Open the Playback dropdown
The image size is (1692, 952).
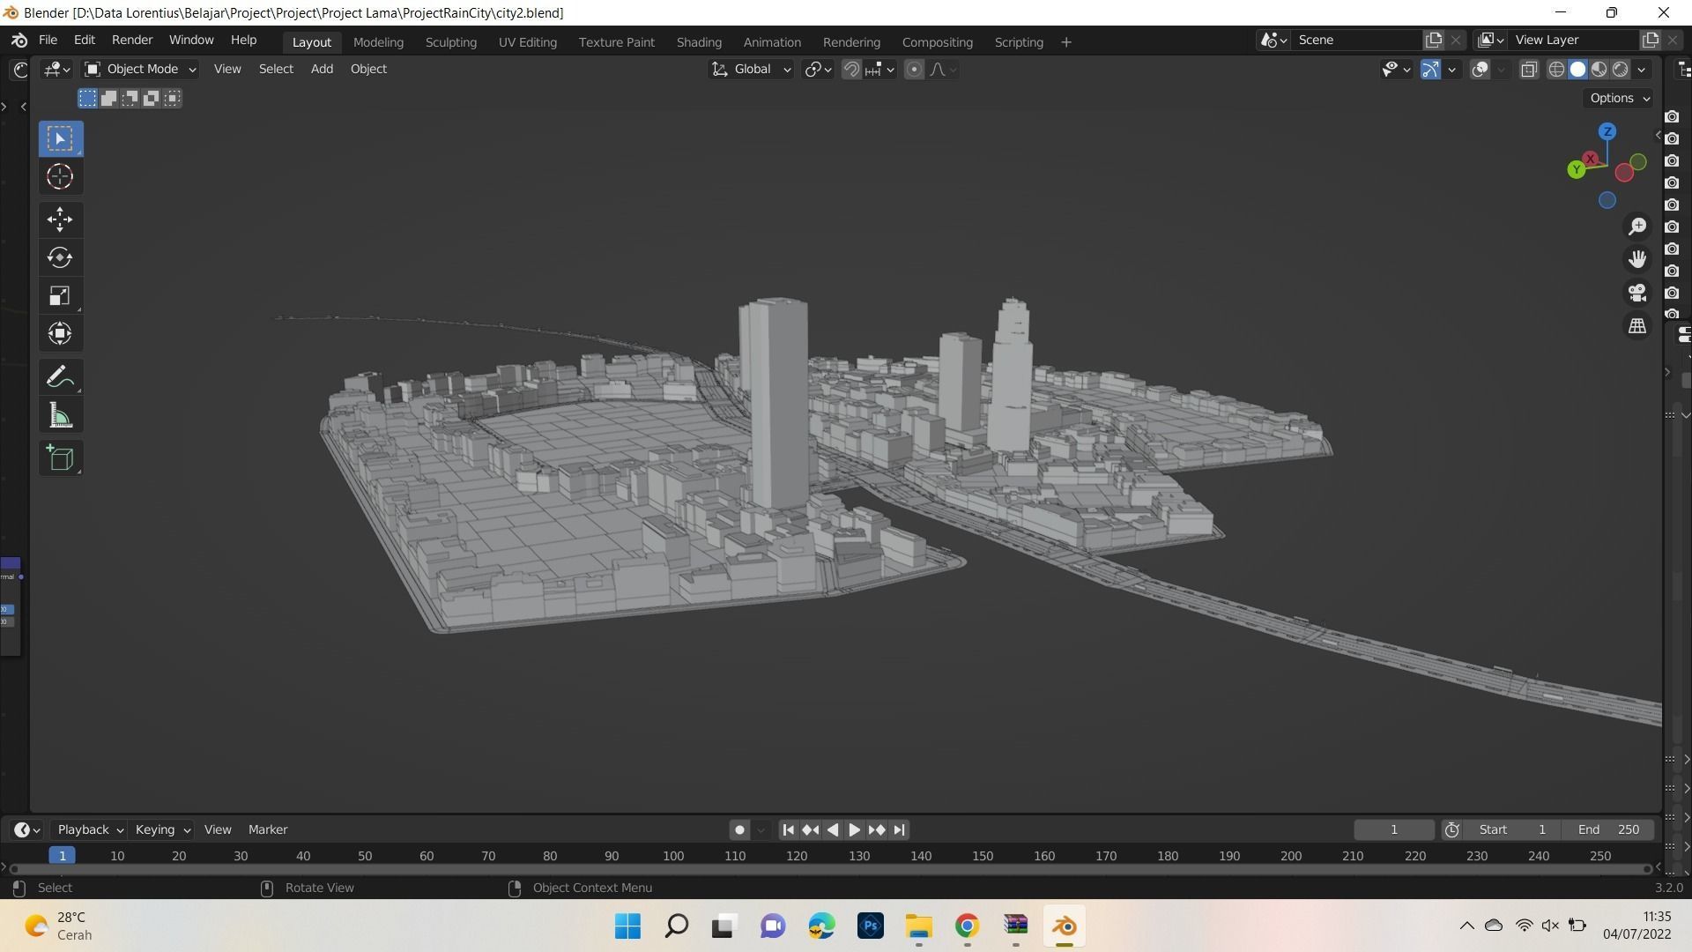click(90, 830)
